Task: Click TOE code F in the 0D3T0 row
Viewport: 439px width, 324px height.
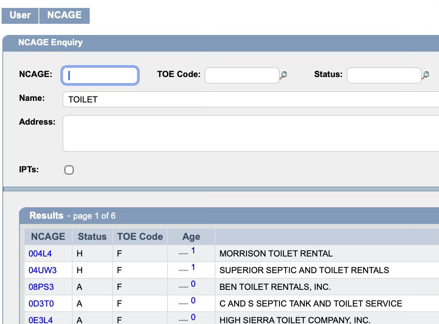Action: pos(119,304)
